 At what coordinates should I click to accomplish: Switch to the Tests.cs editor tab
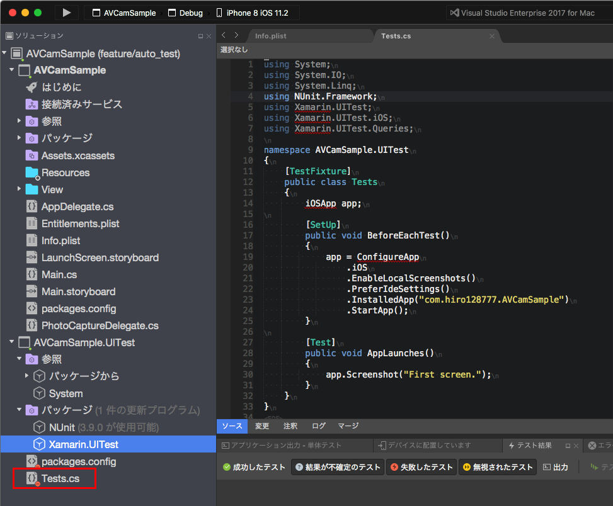coord(396,36)
